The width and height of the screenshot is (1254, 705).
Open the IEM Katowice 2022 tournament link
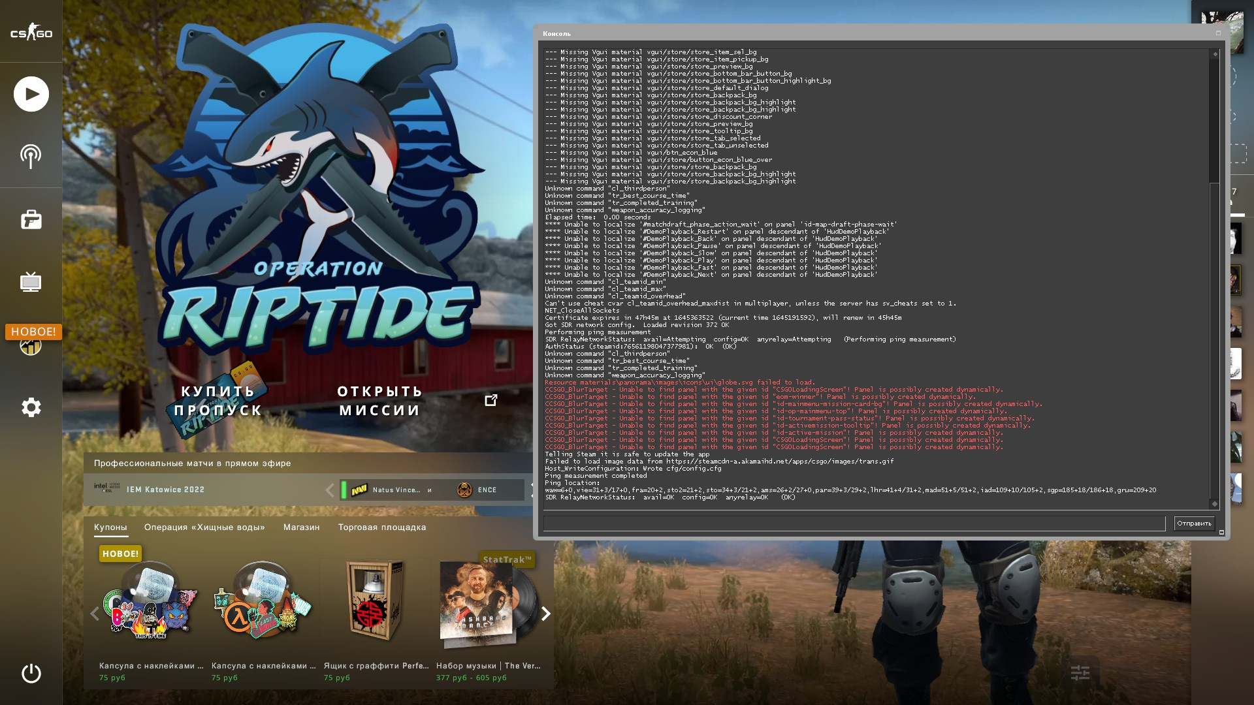pyautogui.click(x=165, y=490)
